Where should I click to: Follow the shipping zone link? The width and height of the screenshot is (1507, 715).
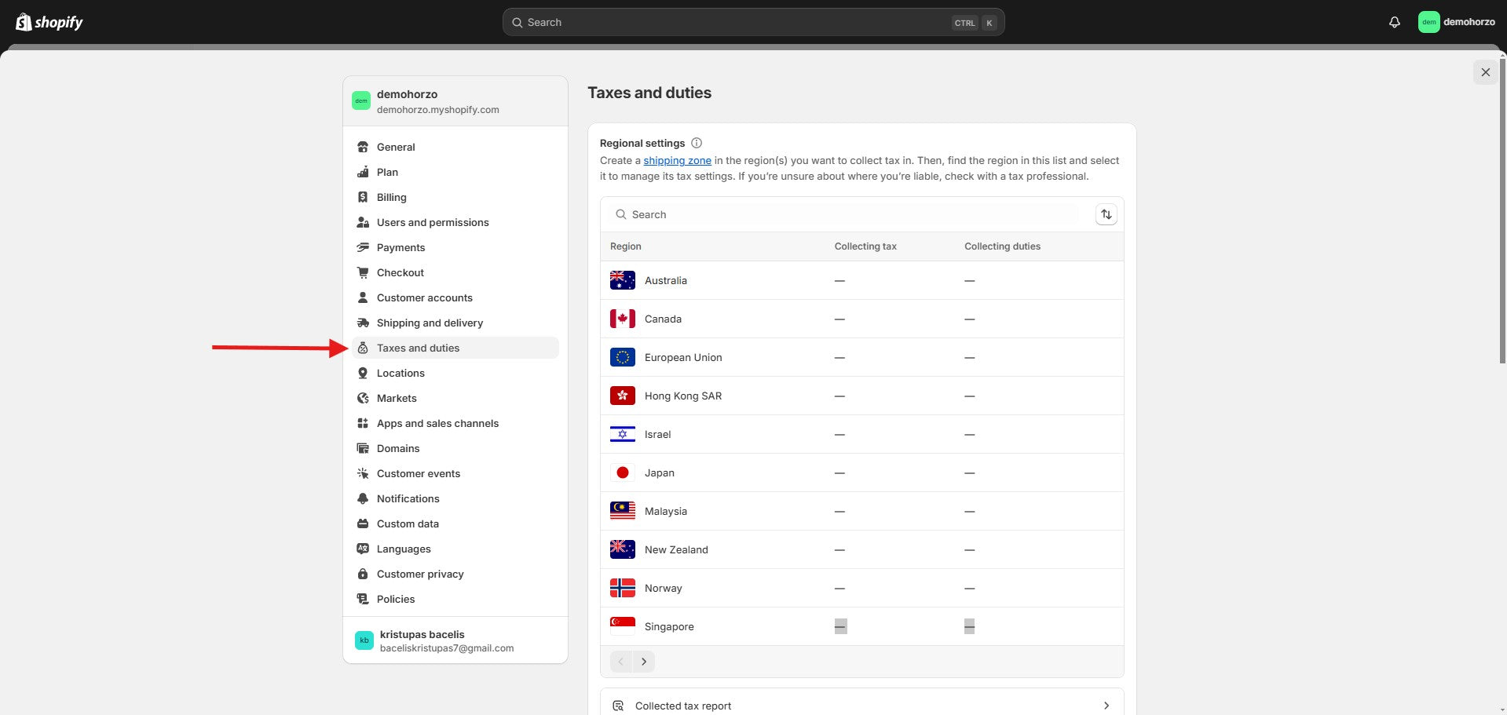[x=677, y=160]
